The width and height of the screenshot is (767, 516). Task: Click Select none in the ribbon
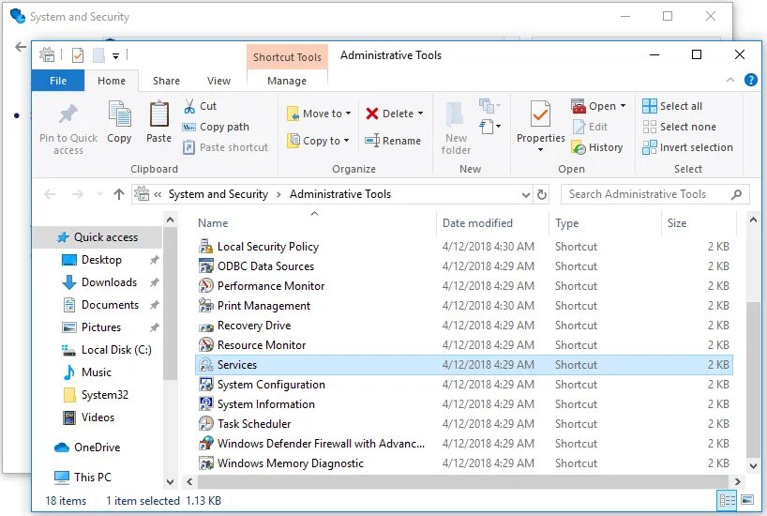pyautogui.click(x=679, y=127)
